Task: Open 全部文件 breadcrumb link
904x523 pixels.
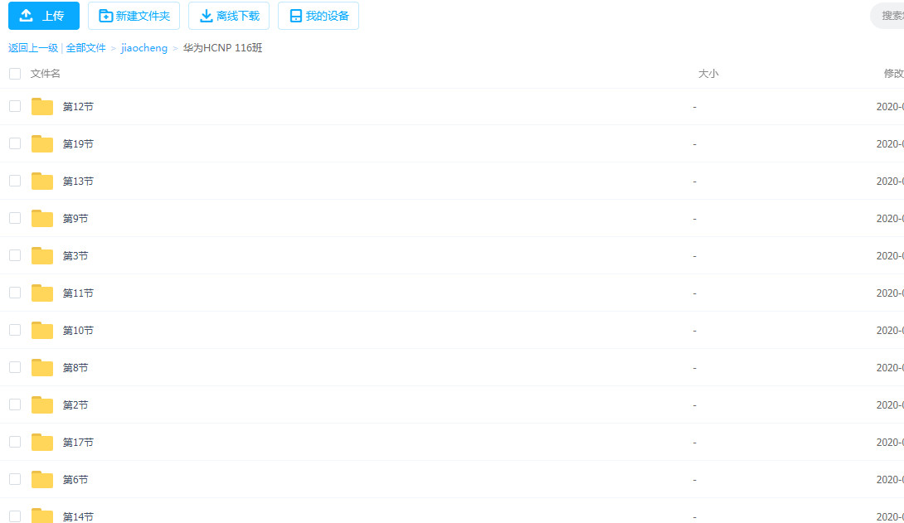Action: [x=86, y=48]
